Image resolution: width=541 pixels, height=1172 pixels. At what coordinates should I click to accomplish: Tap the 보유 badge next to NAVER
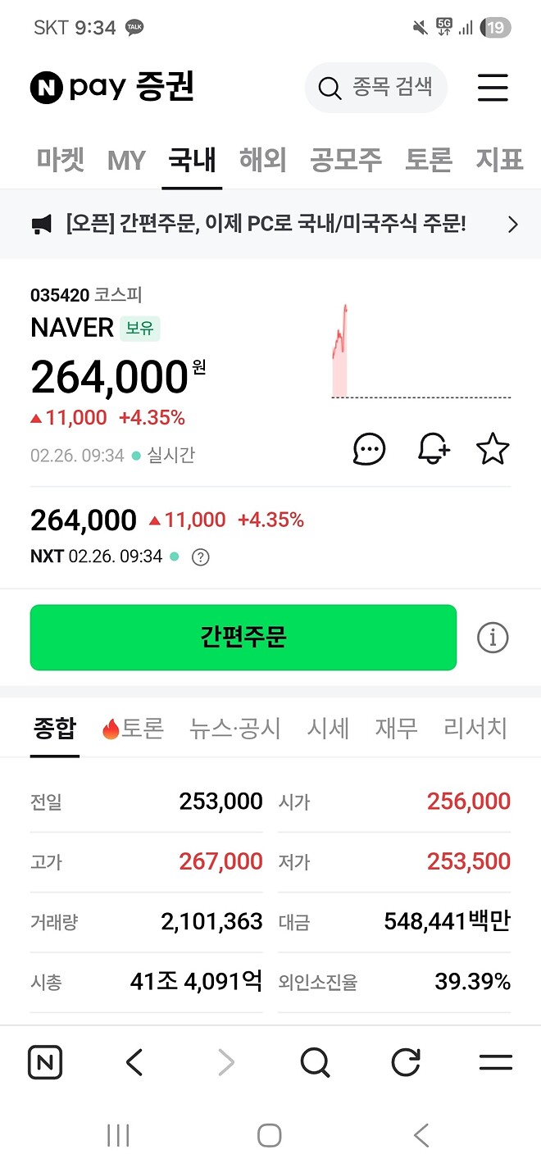(139, 328)
